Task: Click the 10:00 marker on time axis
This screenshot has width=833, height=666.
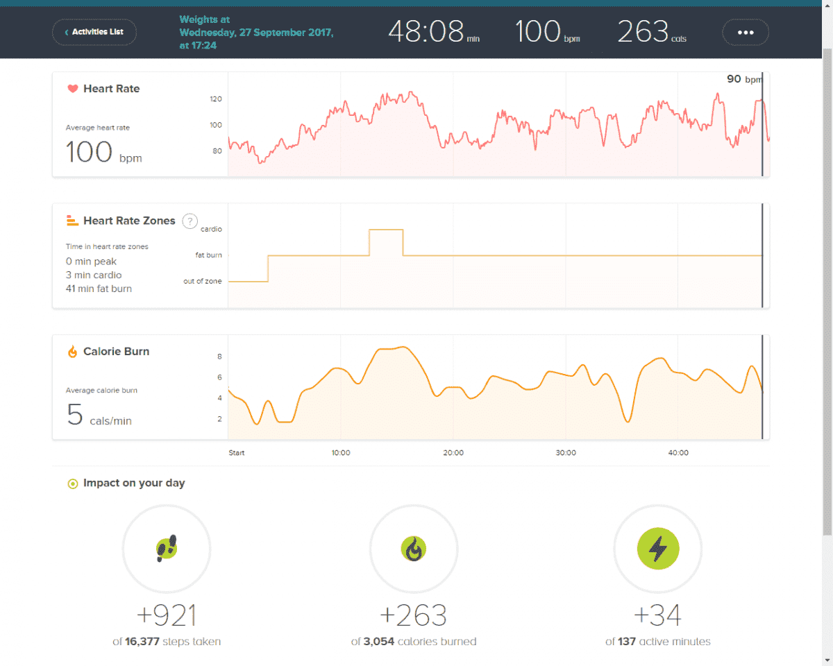Action: [x=341, y=453]
